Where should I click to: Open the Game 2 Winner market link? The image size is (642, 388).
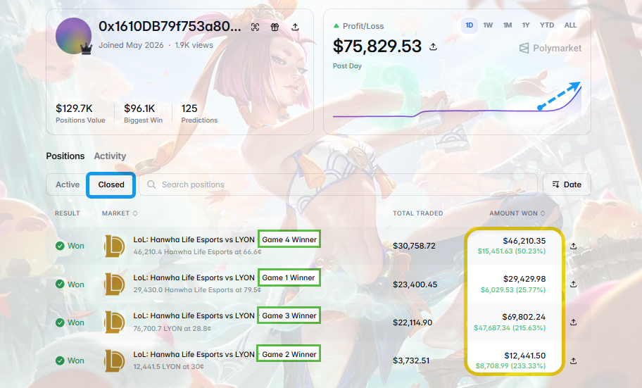225,354
